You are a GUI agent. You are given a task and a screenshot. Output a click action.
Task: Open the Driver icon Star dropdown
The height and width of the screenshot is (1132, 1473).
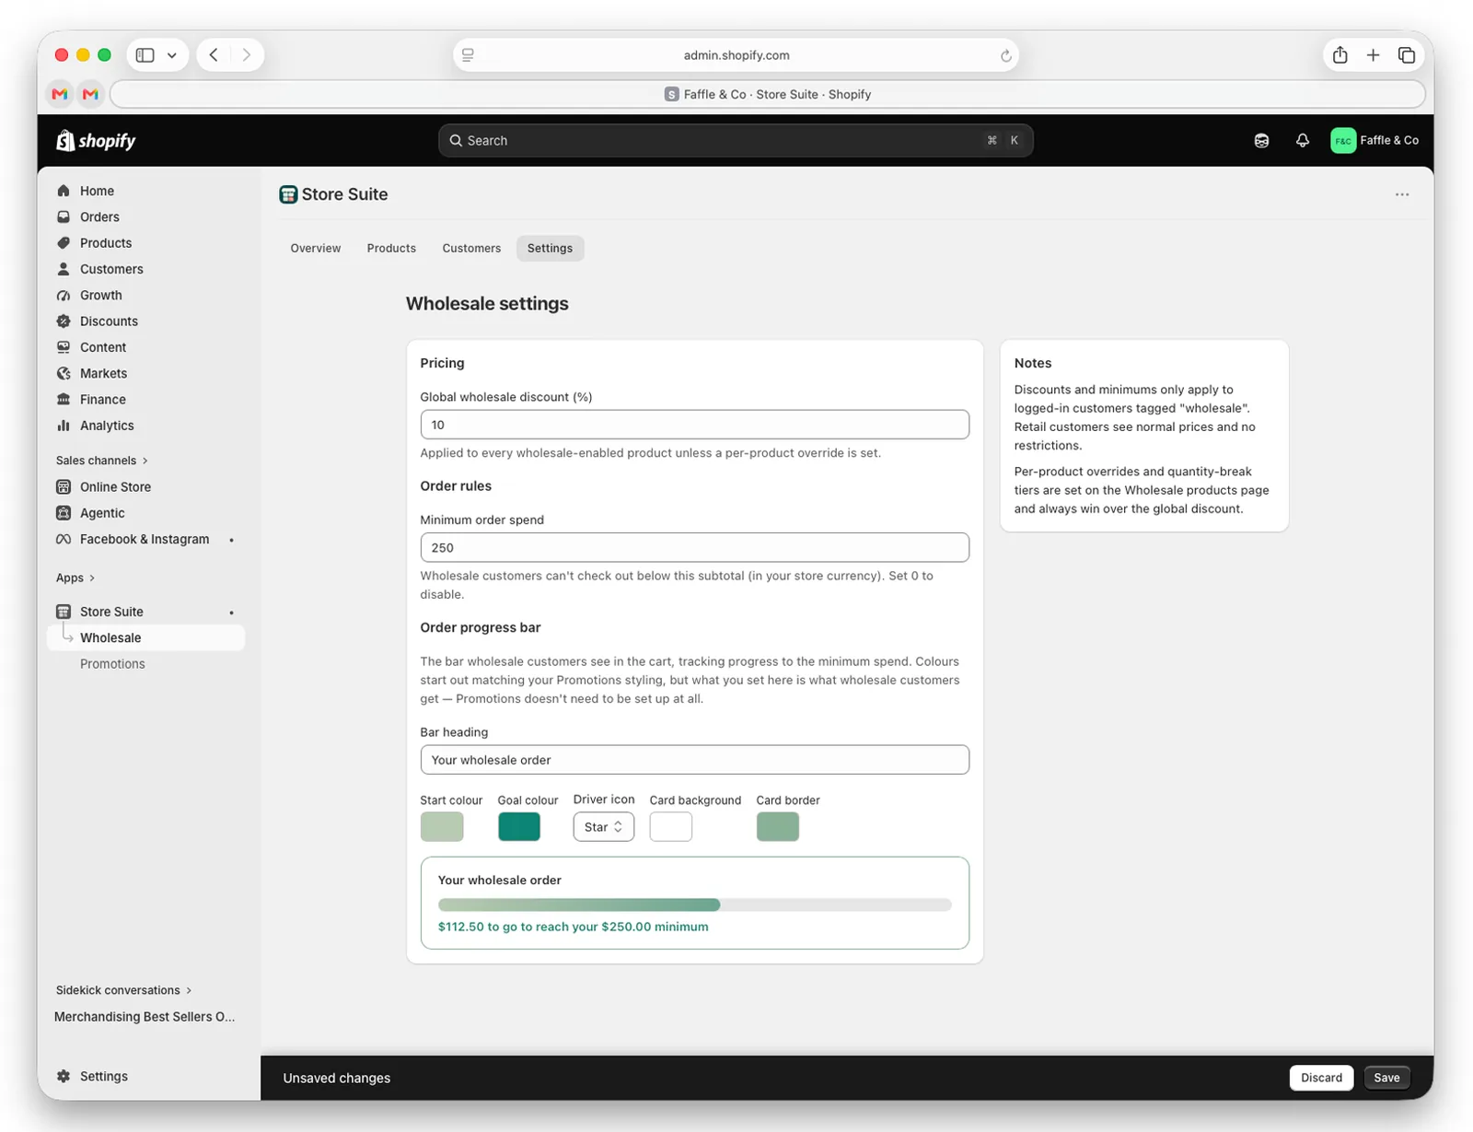click(x=603, y=827)
